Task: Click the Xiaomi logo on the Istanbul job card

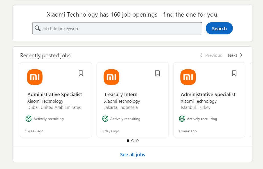Action: [x=188, y=77]
